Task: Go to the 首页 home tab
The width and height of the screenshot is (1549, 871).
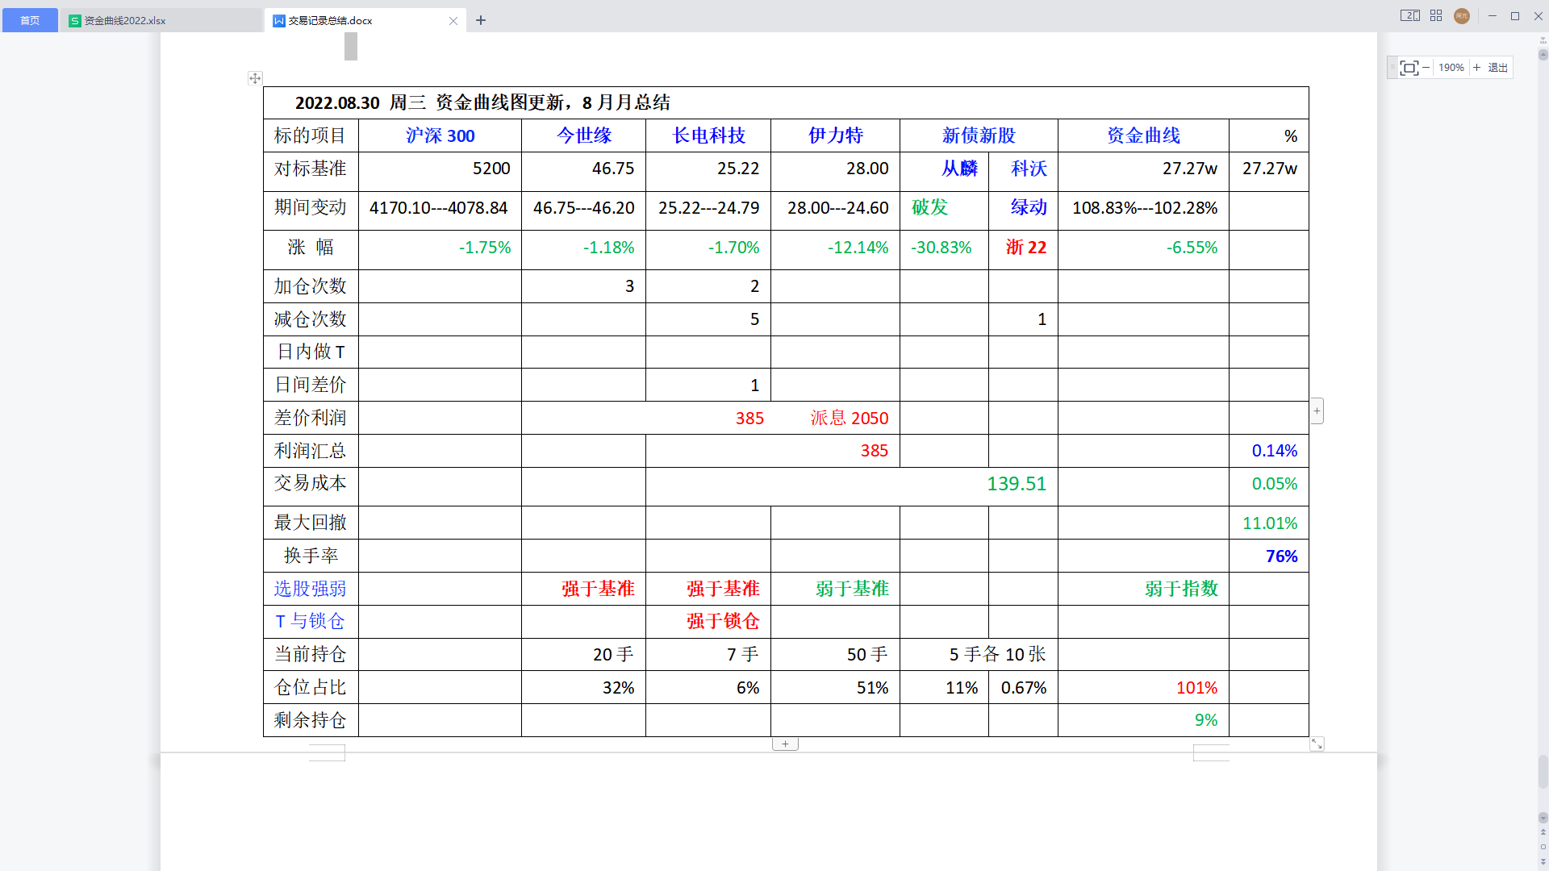Action: click(x=30, y=20)
